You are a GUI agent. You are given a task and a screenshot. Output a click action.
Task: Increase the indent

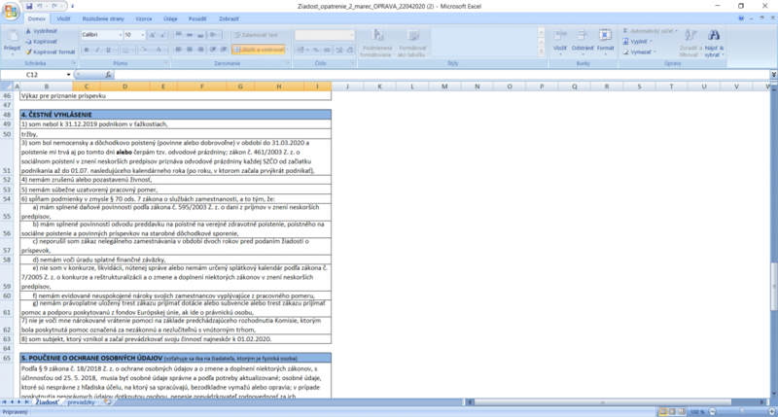[224, 50]
